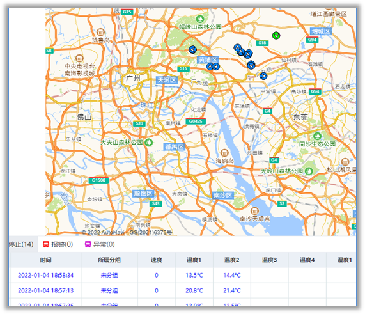Click tree icon beside 大夫山森林公园
Image resolution: width=365 pixels, height=314 pixels.
click(x=148, y=142)
